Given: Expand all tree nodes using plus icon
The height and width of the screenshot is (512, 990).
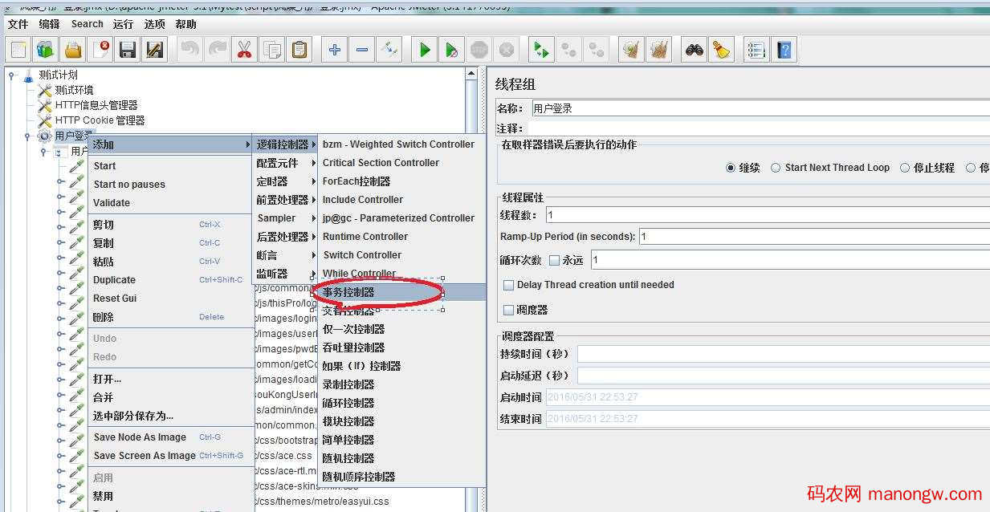Looking at the screenshot, I should pos(333,49).
